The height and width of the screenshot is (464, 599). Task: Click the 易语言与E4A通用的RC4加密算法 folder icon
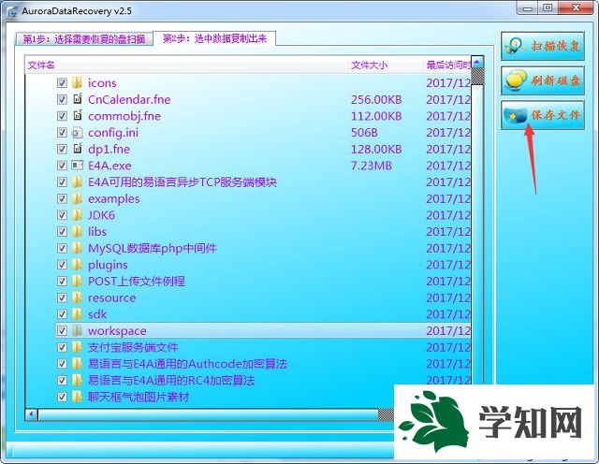[77, 381]
